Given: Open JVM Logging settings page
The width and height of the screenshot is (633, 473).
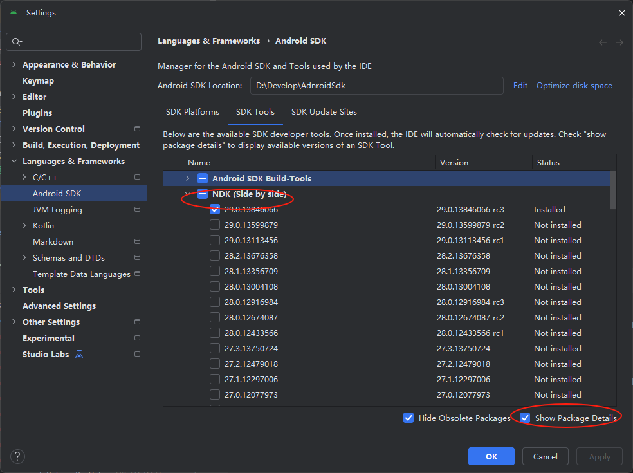Looking at the screenshot, I should 57,209.
